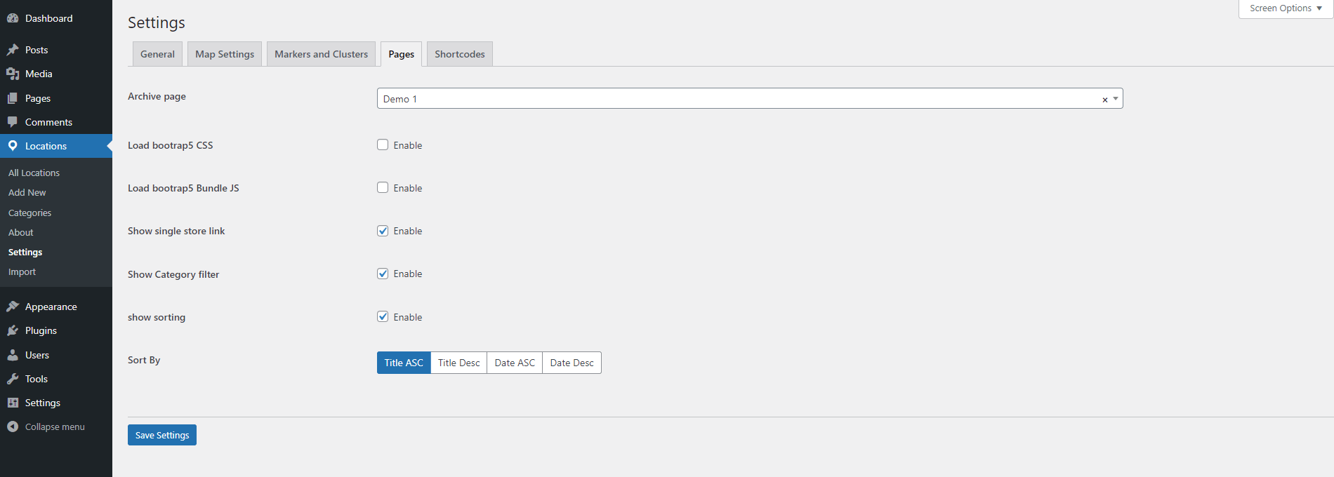Select the Pages settings tab

coord(401,54)
